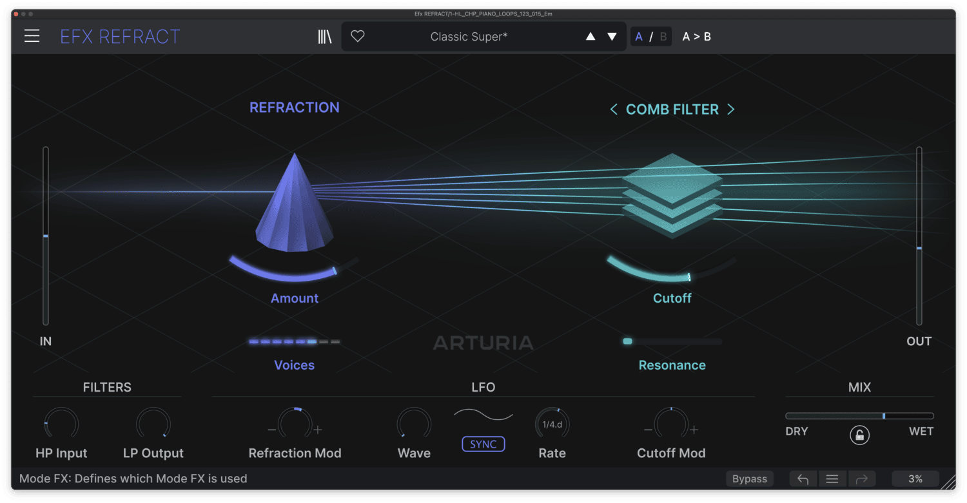The height and width of the screenshot is (503, 967).
Task: Click the mix lock icon
Action: (x=859, y=435)
